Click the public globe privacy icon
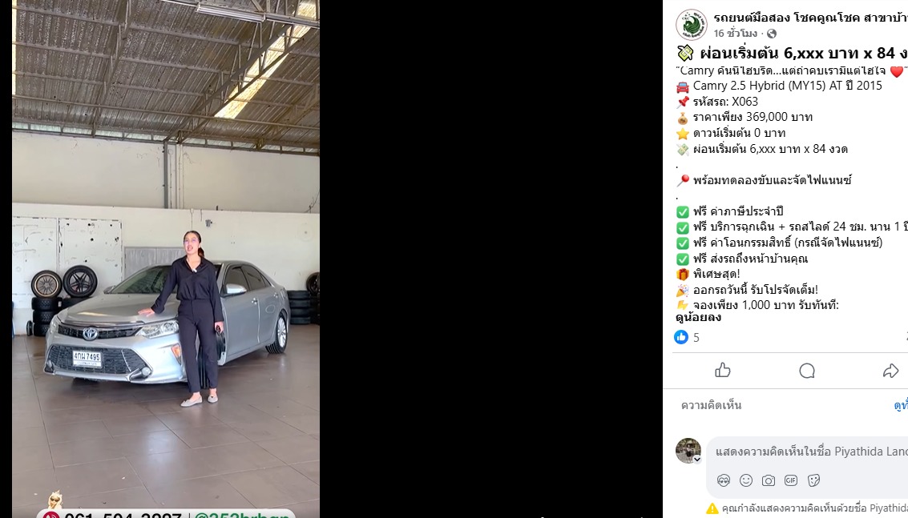The width and height of the screenshot is (908, 518). click(771, 34)
